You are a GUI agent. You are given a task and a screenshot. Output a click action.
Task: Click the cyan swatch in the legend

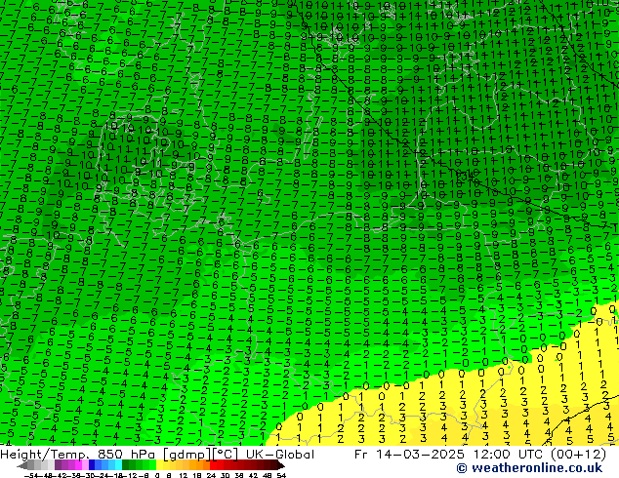pos(118,465)
